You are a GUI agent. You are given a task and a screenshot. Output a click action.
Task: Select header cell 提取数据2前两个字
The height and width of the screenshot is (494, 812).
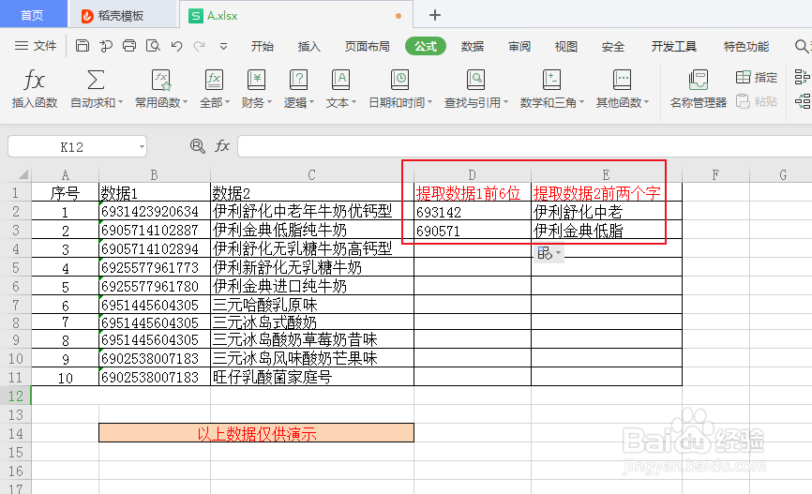607,192
